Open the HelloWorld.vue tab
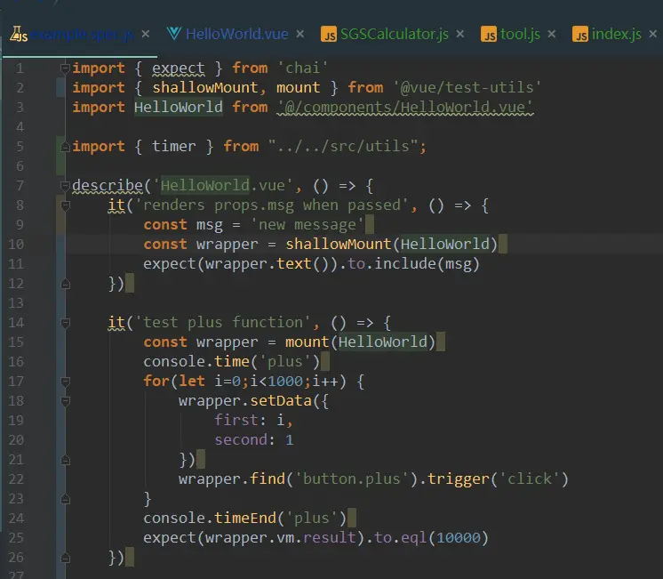The width and height of the screenshot is (663, 579). point(236,35)
